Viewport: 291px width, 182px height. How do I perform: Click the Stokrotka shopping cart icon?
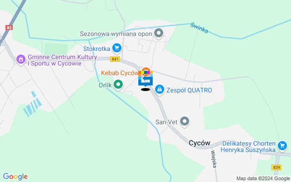tap(117, 48)
